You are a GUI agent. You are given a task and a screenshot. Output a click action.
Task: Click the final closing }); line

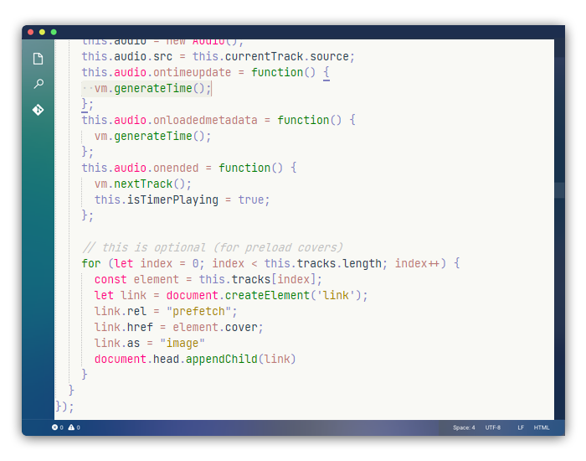64,407
